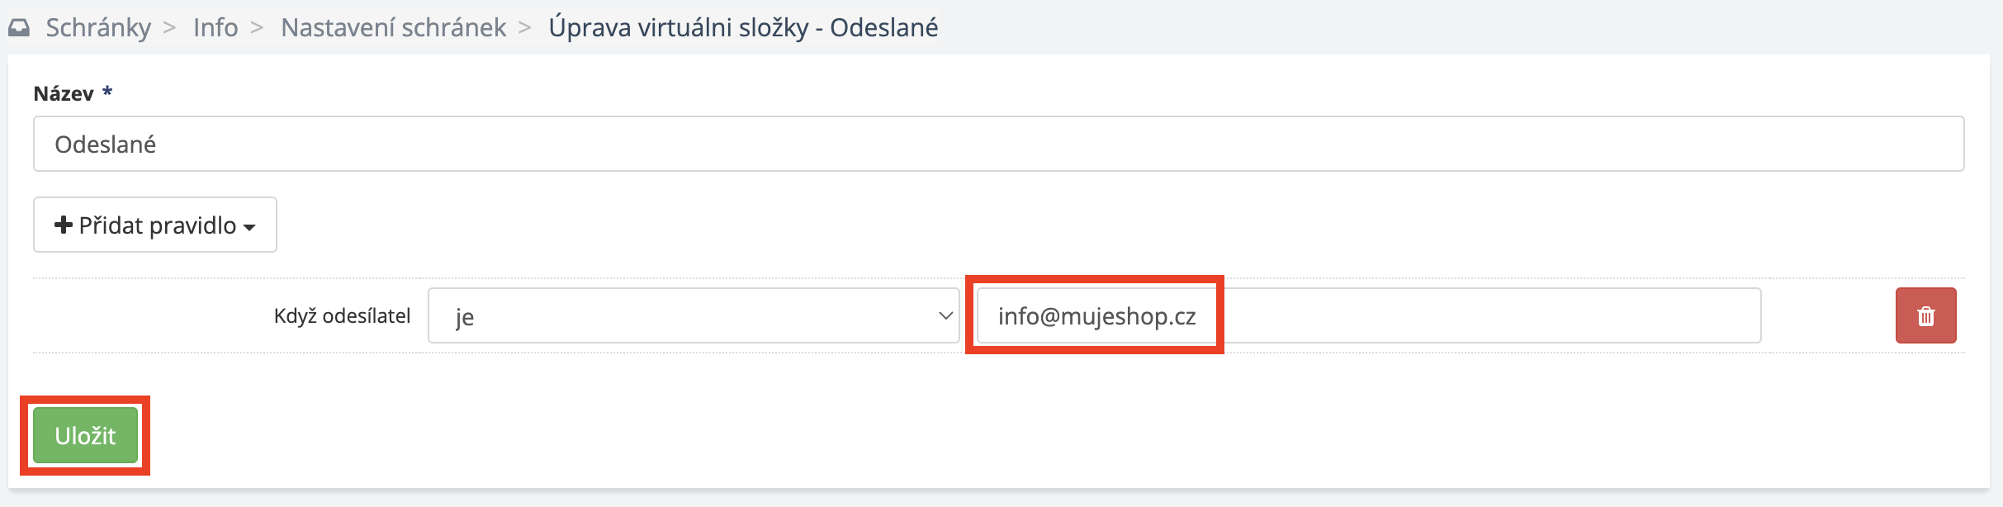This screenshot has height=507, width=2003.
Task: Click the breadcrumb separator after Schránky
Action: point(169,28)
